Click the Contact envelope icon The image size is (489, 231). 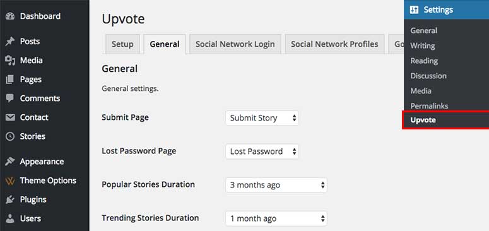[x=10, y=117]
